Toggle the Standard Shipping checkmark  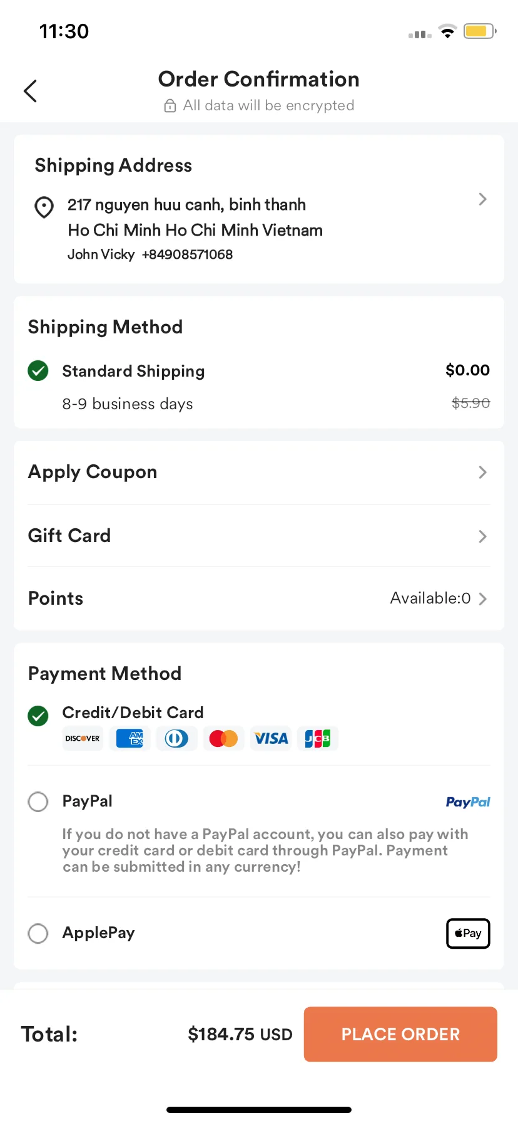[38, 370]
